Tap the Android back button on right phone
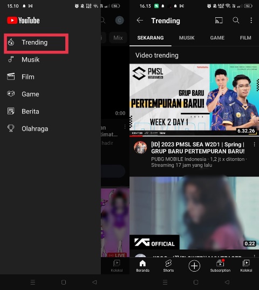The height and width of the screenshot is (290, 259). [x=227, y=282]
